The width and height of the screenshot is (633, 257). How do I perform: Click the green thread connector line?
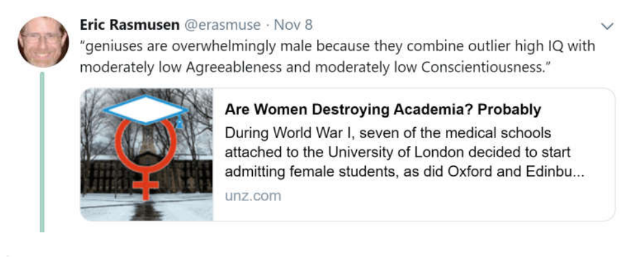pos(42,152)
